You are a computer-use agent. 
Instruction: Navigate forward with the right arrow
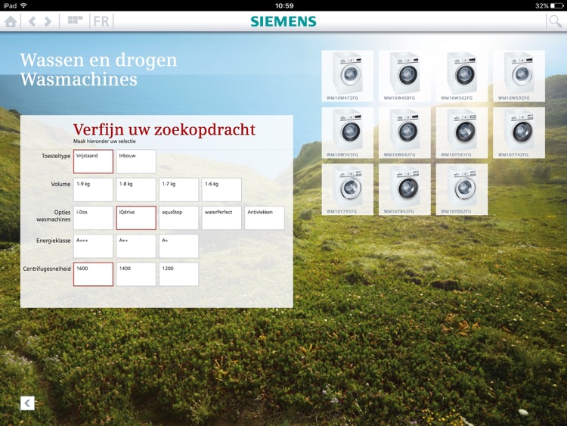48,21
